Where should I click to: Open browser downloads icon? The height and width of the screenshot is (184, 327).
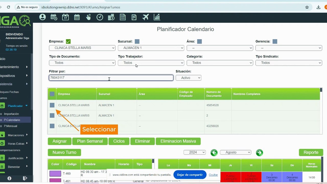click(x=319, y=7)
